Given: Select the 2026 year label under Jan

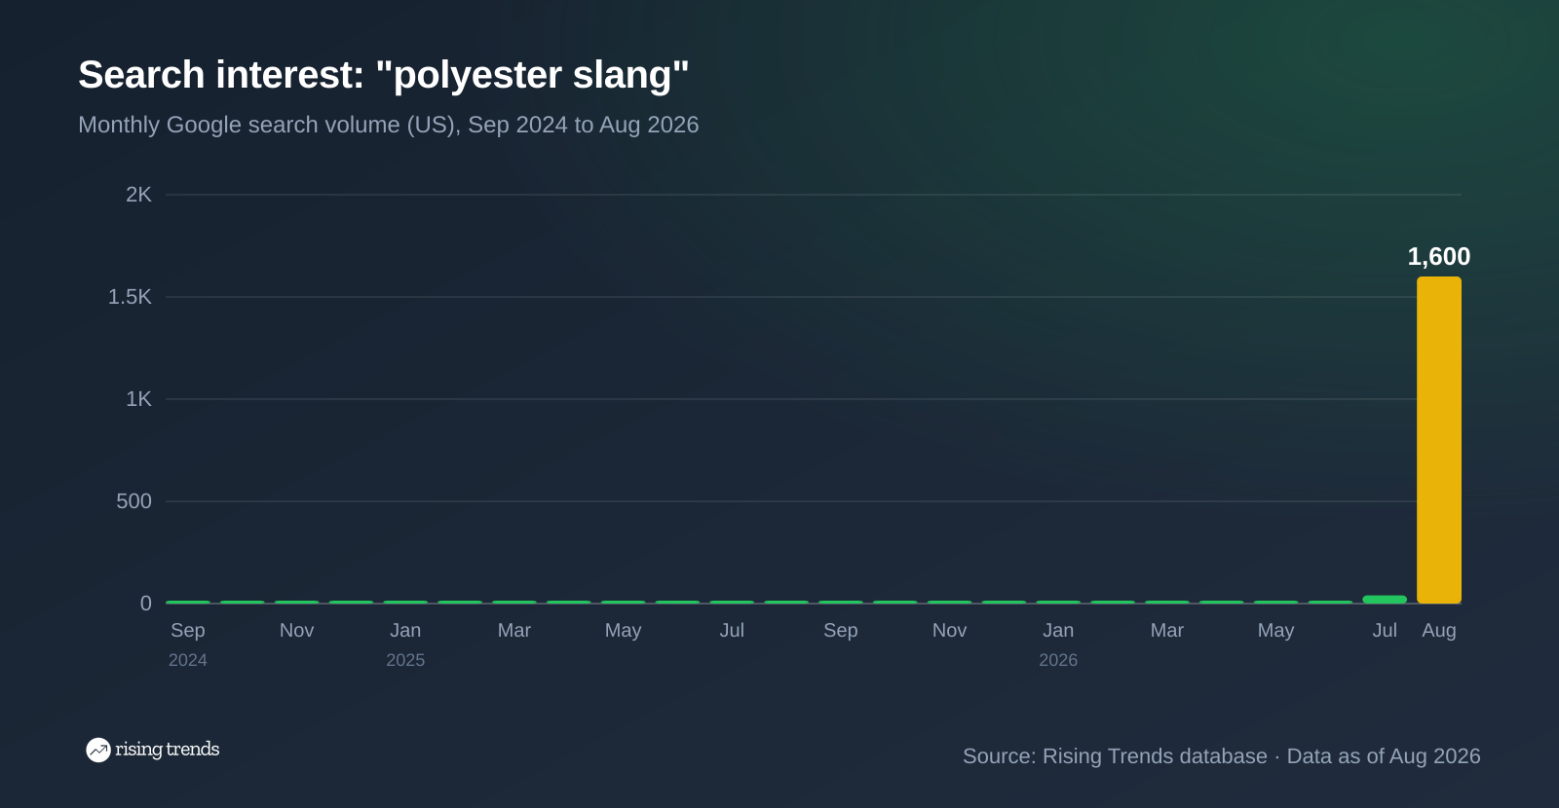Looking at the screenshot, I should coord(1058,660).
